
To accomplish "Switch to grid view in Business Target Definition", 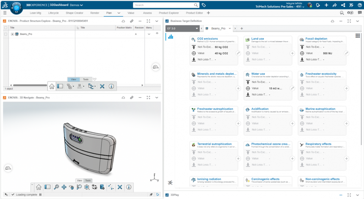I will click(x=358, y=36).
